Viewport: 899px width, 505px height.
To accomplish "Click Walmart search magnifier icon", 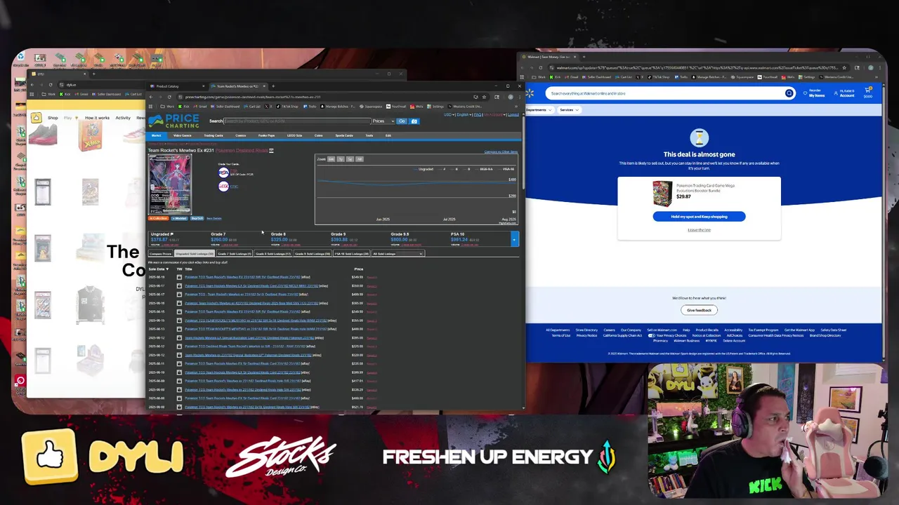I will pos(789,93).
